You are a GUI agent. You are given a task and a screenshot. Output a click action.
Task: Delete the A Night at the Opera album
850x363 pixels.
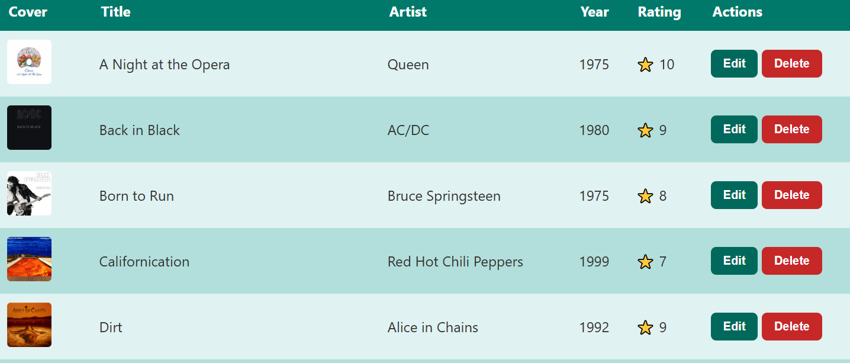[791, 64]
